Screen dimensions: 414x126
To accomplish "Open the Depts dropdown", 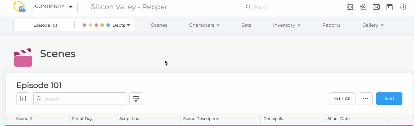I will [121, 25].
